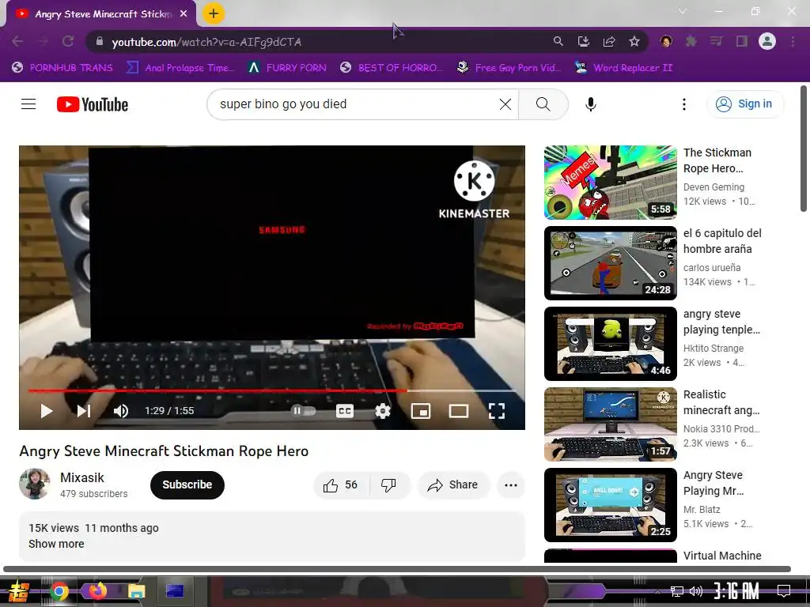Open more actions menu under video
Image resolution: width=810 pixels, height=607 pixels.
[x=511, y=485]
